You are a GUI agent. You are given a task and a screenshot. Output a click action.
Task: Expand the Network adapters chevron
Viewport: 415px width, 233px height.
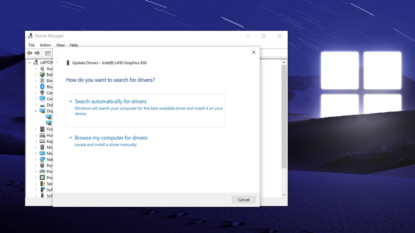(36, 159)
